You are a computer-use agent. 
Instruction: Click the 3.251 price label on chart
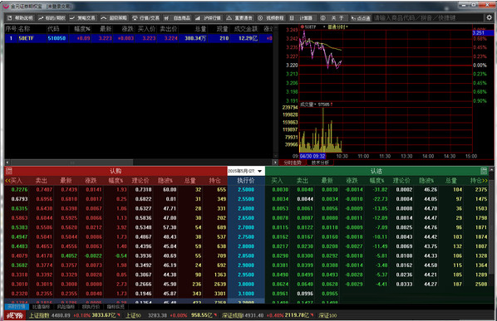pyautogui.click(x=483, y=33)
